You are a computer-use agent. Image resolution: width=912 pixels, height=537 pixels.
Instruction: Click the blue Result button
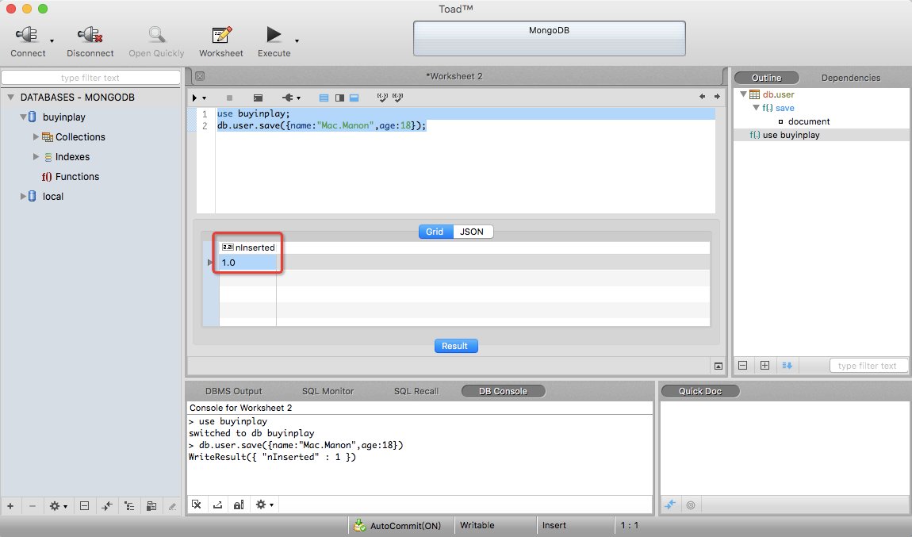tap(456, 346)
